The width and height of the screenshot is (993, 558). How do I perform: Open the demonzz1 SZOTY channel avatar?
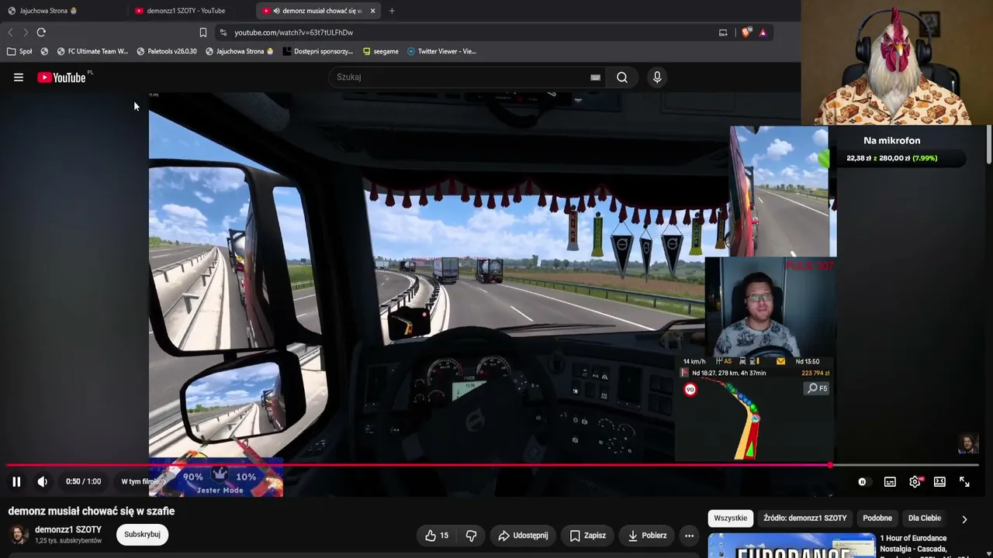[x=19, y=535]
